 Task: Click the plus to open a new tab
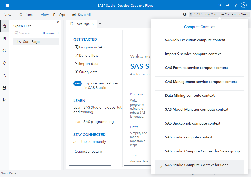coord(100,23)
